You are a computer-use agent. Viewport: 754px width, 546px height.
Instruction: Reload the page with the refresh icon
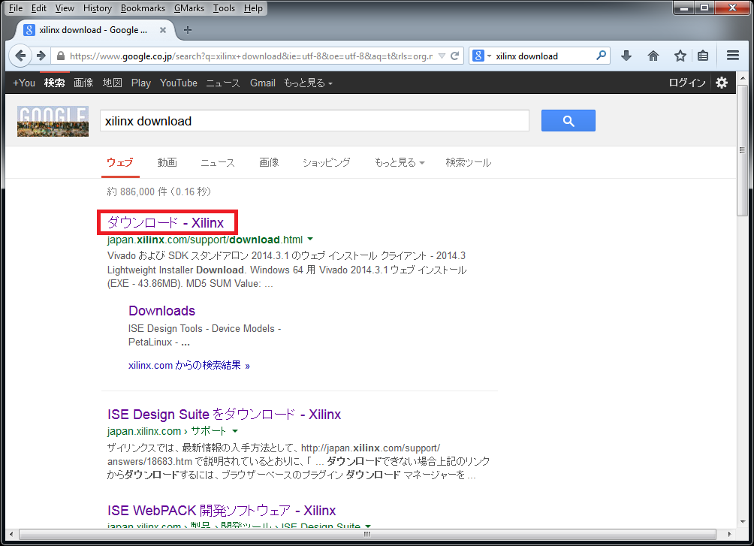click(x=455, y=56)
